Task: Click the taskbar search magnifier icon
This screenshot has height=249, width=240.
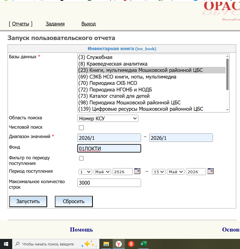Action: tap(17, 244)
